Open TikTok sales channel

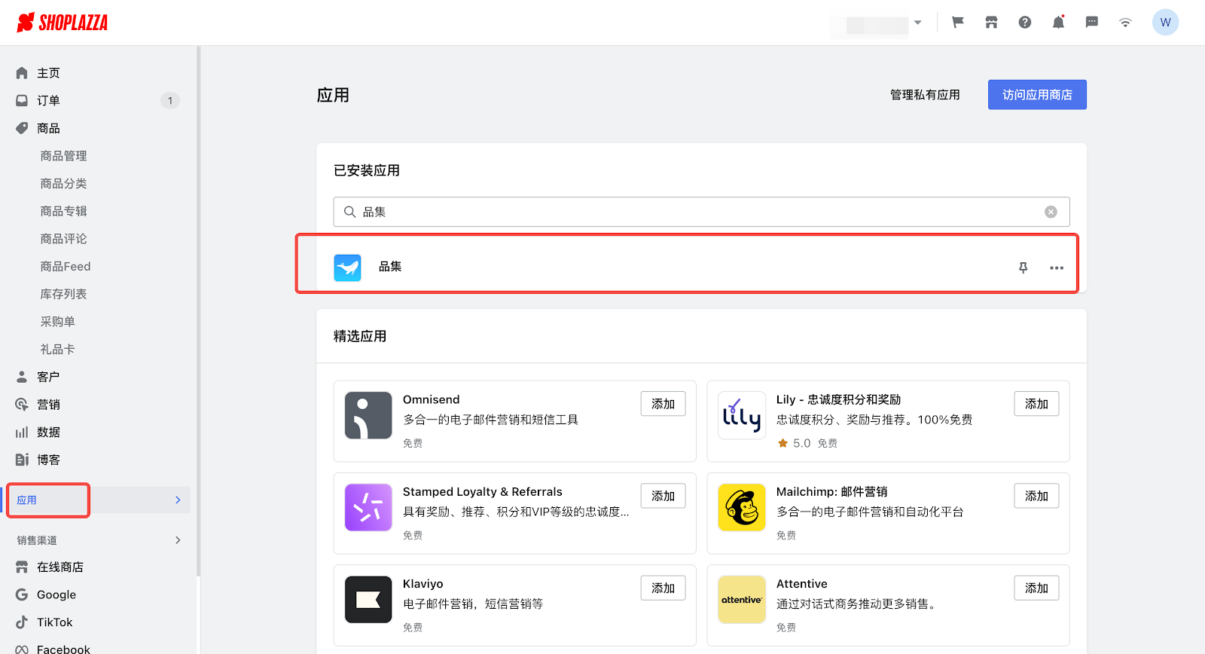tap(55, 622)
